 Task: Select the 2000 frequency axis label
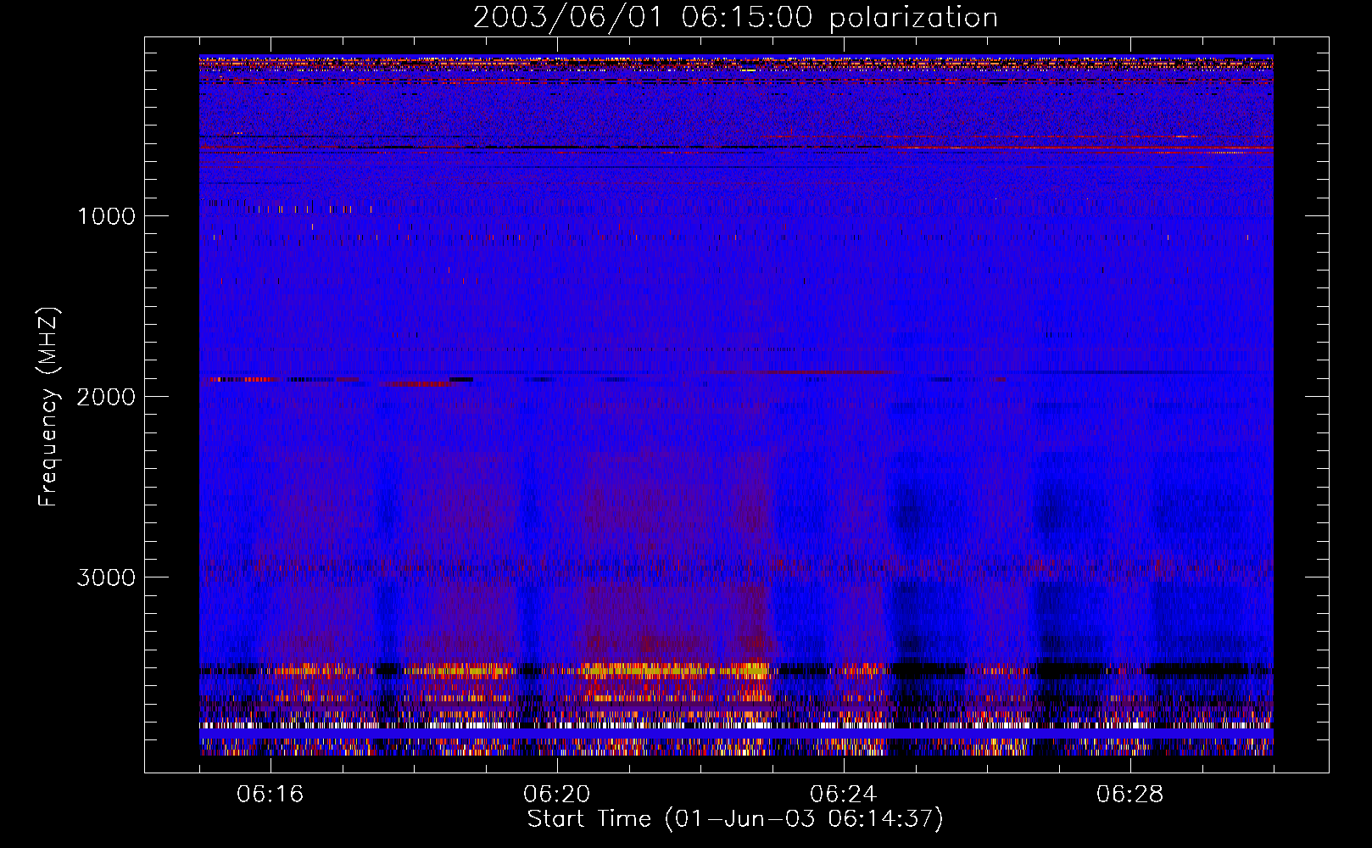coord(106,397)
